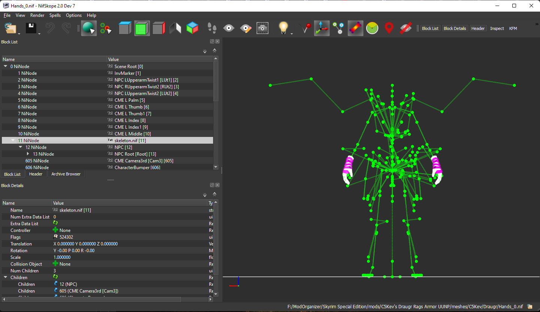Click the Load file folder icon
Screen dimensions: 540x312
coord(10,28)
